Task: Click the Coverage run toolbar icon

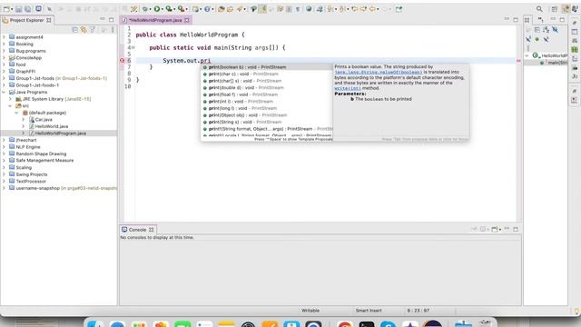Action: coord(169,9)
